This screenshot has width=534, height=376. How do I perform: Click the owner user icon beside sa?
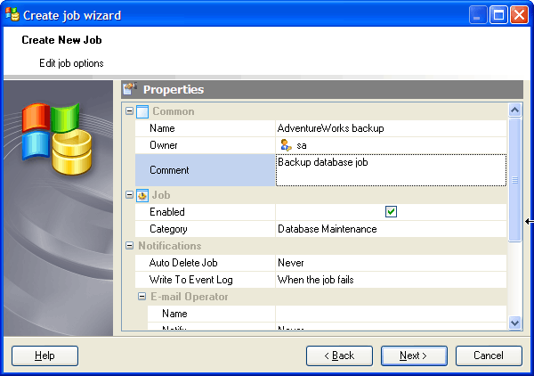tap(286, 145)
